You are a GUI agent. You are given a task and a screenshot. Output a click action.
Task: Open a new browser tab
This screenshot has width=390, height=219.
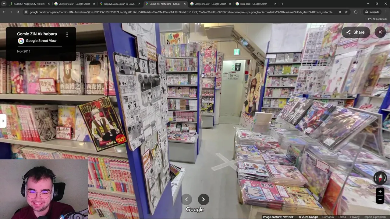pyautogui.click(x=282, y=4)
